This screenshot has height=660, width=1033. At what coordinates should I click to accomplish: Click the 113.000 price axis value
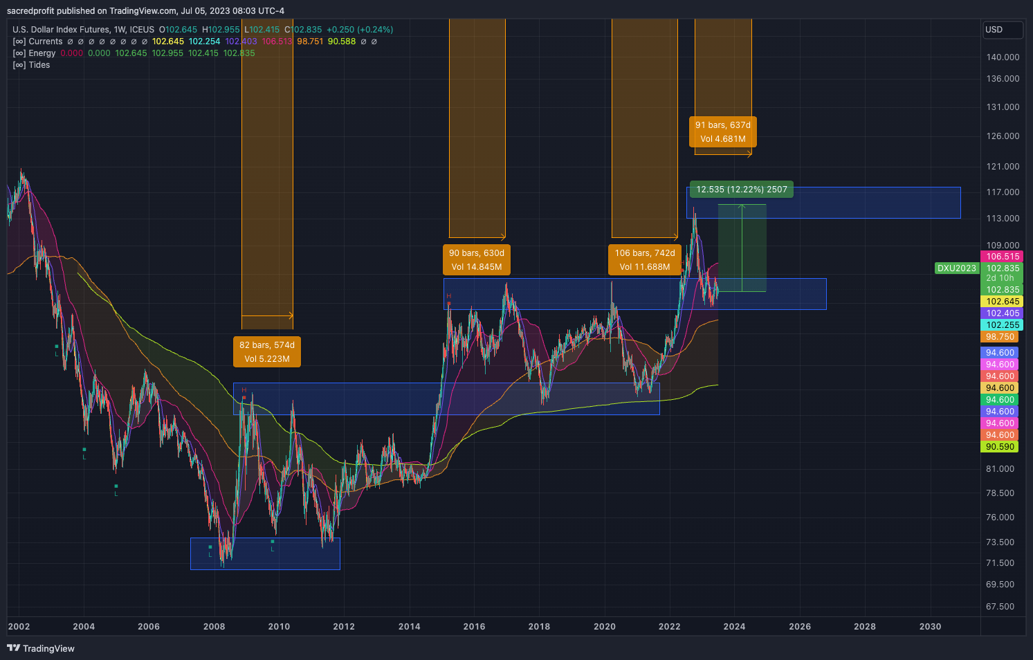point(1003,219)
